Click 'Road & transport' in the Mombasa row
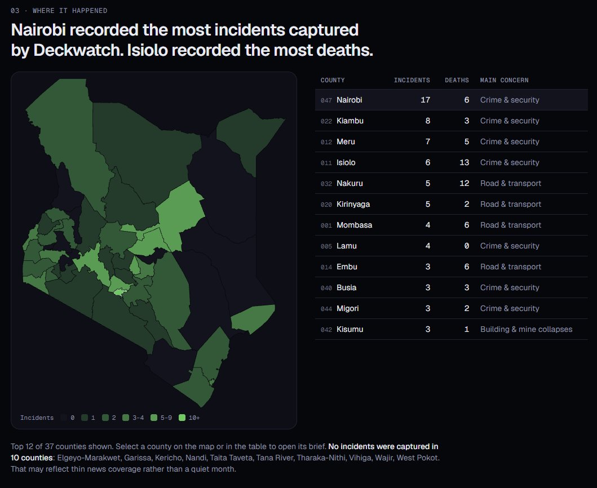Viewport: 597px width, 488px height. (x=511, y=225)
